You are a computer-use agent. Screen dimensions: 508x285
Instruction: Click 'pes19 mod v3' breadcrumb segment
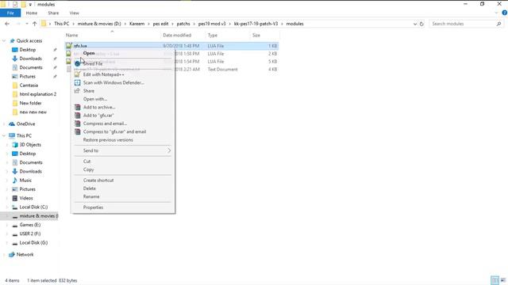pyautogui.click(x=212, y=24)
